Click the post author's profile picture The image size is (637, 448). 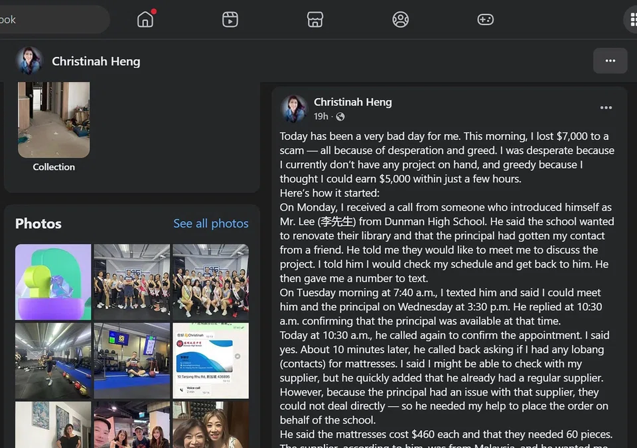pyautogui.click(x=294, y=109)
